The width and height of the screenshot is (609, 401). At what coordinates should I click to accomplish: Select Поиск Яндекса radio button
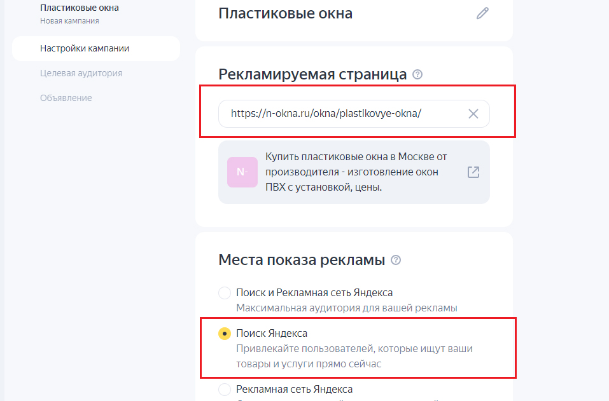point(225,334)
